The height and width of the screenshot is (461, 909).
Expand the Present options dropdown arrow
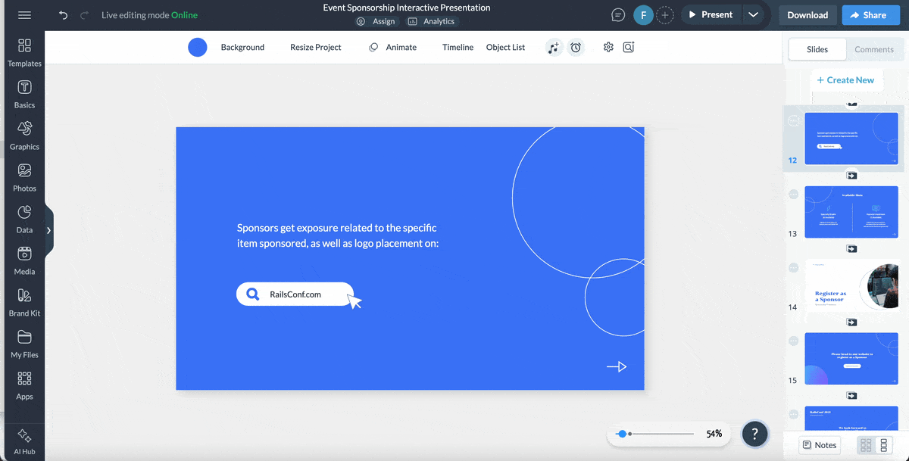coord(752,15)
